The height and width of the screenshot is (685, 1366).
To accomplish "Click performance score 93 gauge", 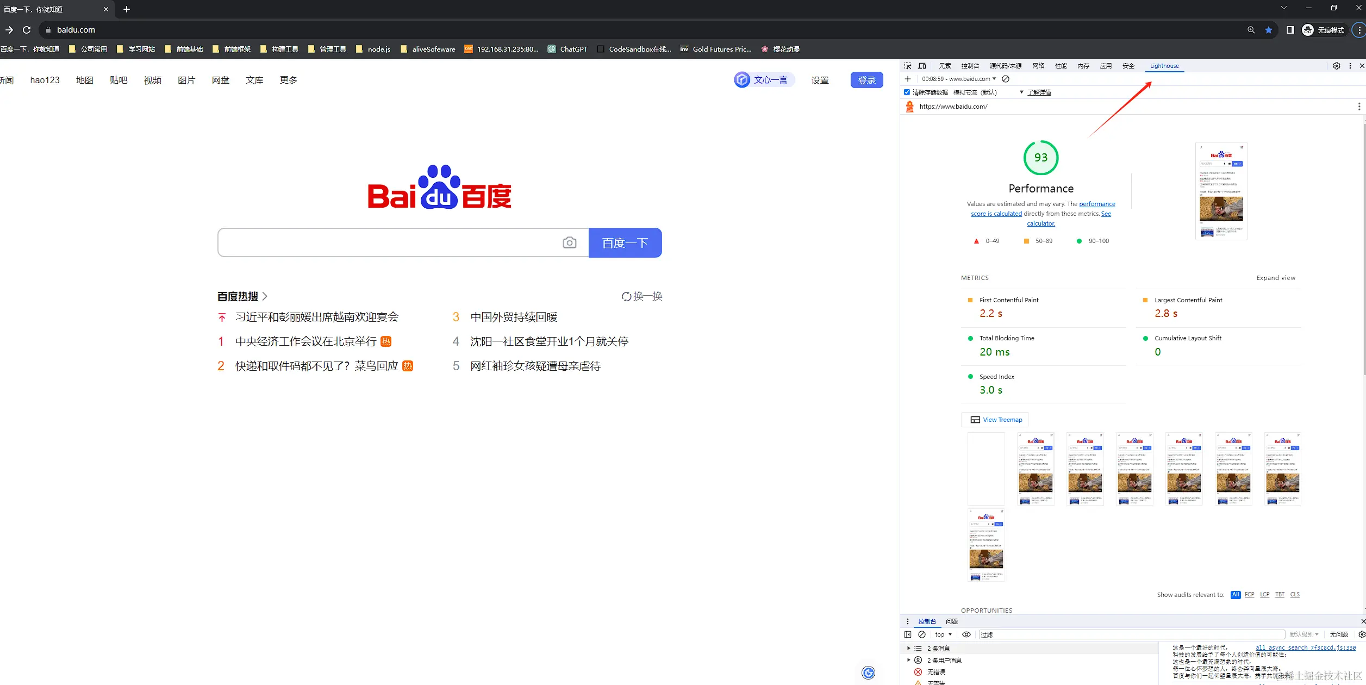I will point(1041,158).
